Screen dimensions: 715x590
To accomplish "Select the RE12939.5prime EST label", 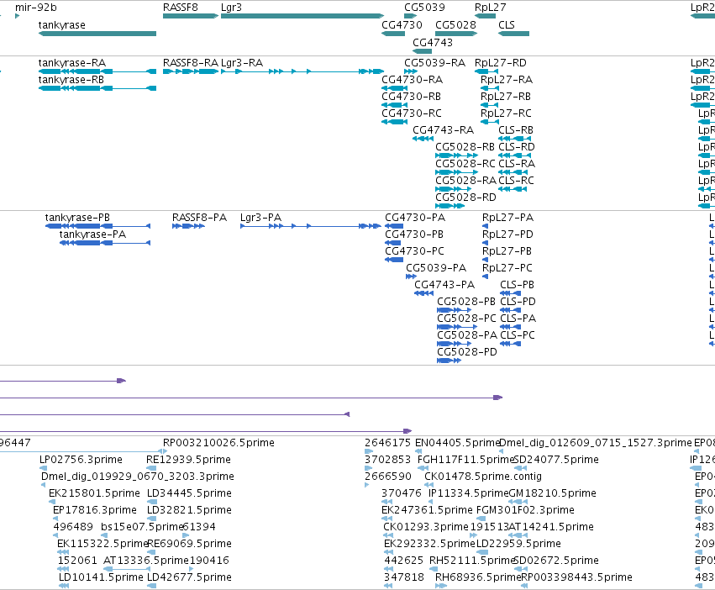I will coord(188,460).
